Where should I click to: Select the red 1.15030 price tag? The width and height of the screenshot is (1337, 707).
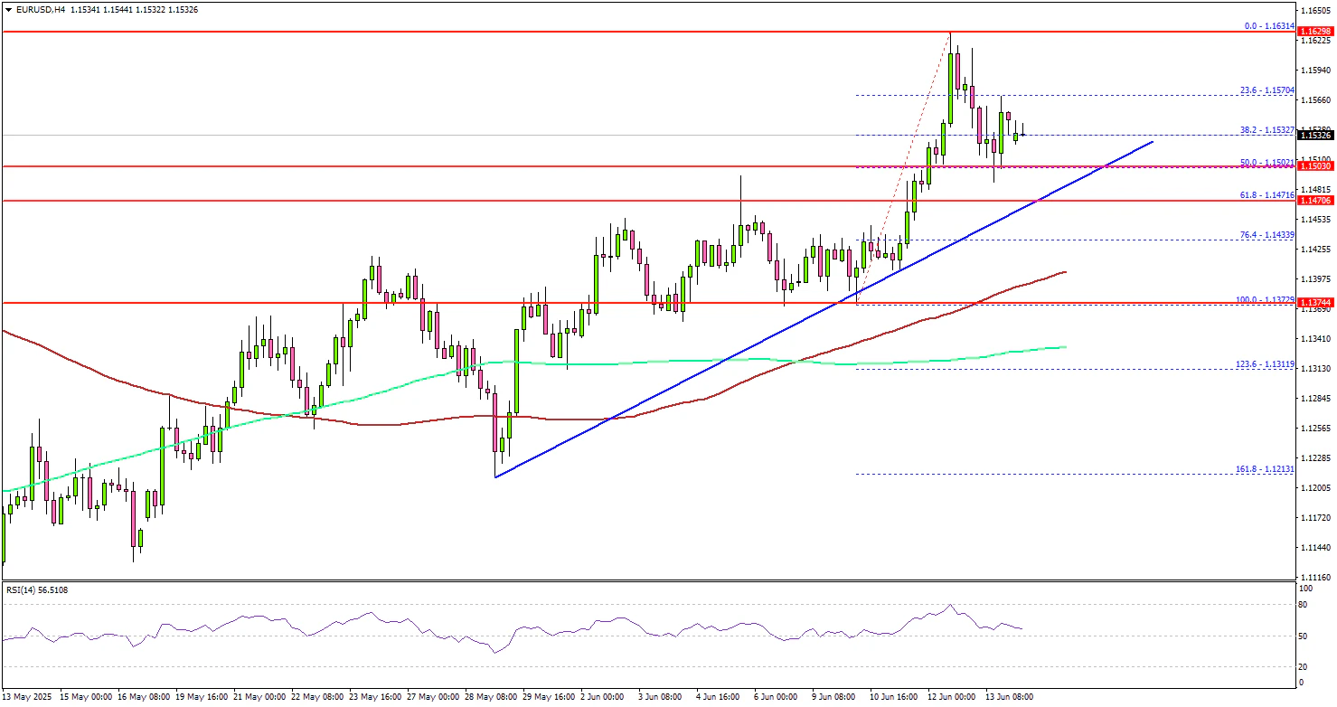[1313, 166]
